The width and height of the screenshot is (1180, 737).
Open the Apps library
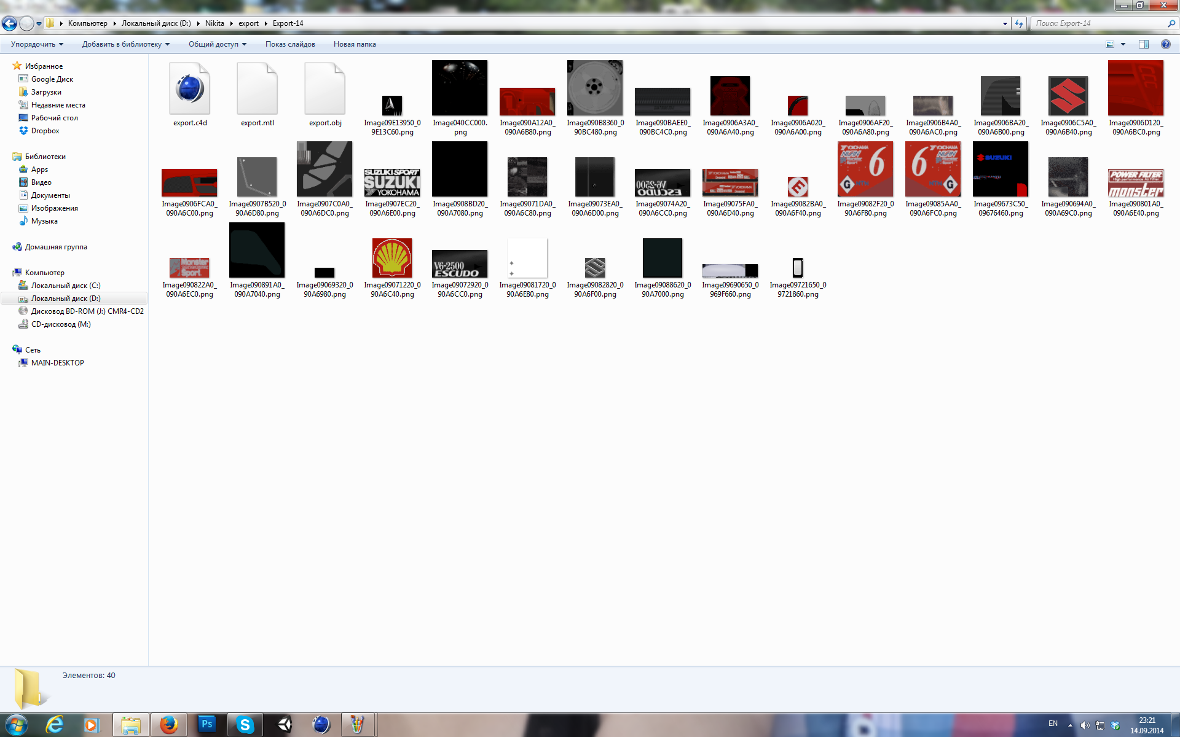pyautogui.click(x=39, y=170)
